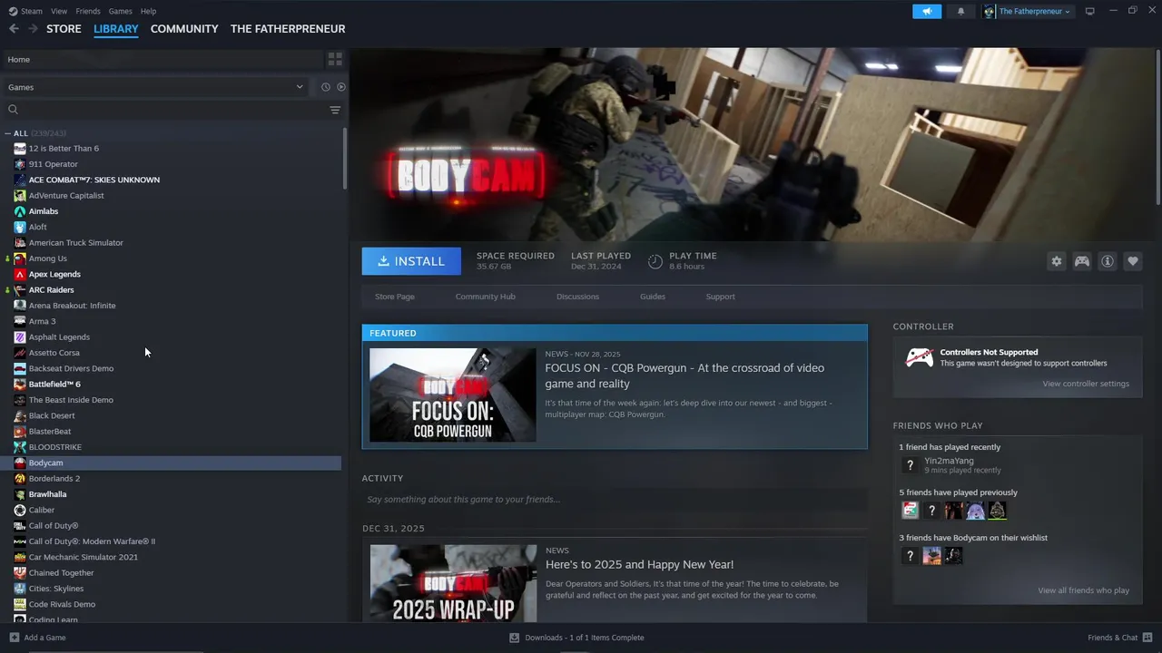Image resolution: width=1162 pixels, height=653 pixels.
Task: Open the Help menu
Action: (x=148, y=11)
